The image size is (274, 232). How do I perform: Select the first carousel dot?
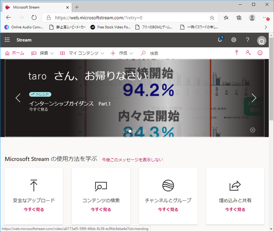(125, 131)
